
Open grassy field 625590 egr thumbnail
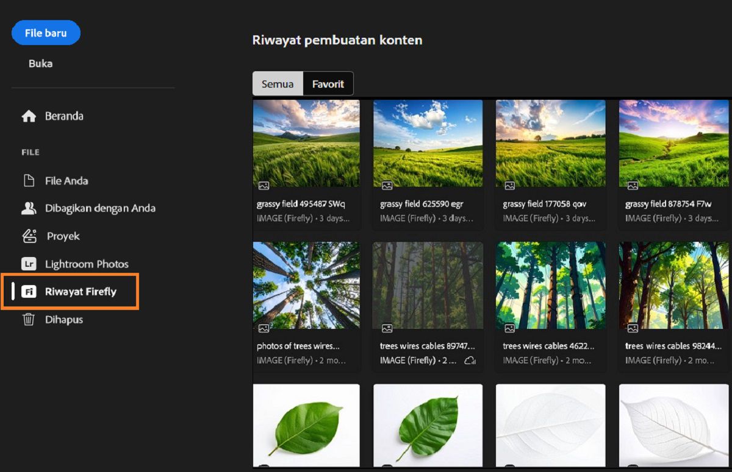coord(428,144)
